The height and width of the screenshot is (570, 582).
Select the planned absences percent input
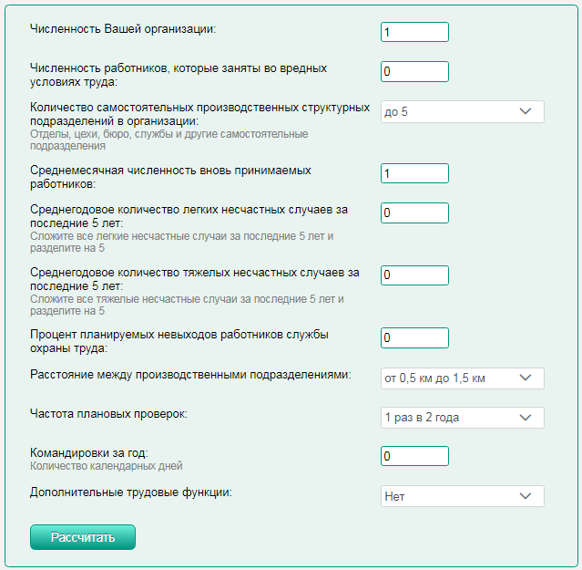click(x=414, y=337)
